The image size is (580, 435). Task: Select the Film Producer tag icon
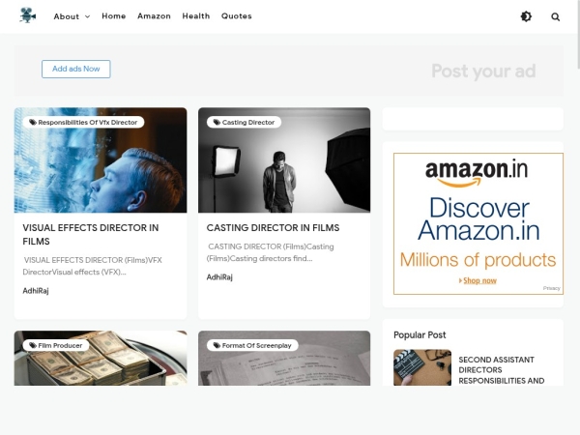(x=33, y=345)
